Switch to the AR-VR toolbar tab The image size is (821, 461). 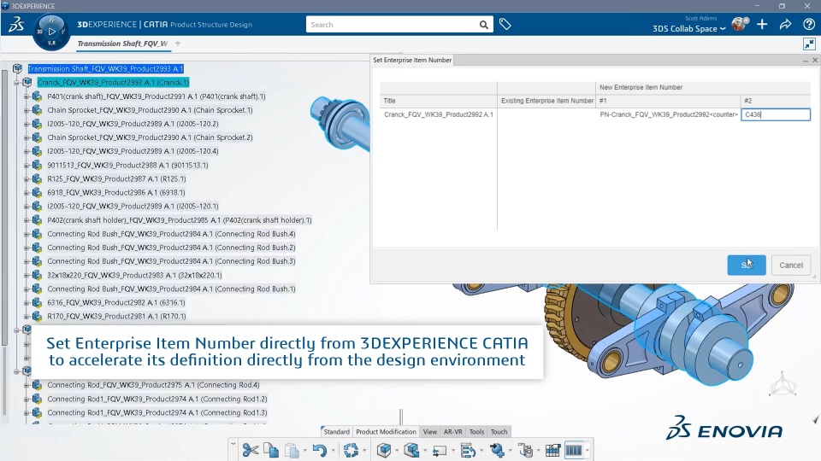(x=453, y=432)
